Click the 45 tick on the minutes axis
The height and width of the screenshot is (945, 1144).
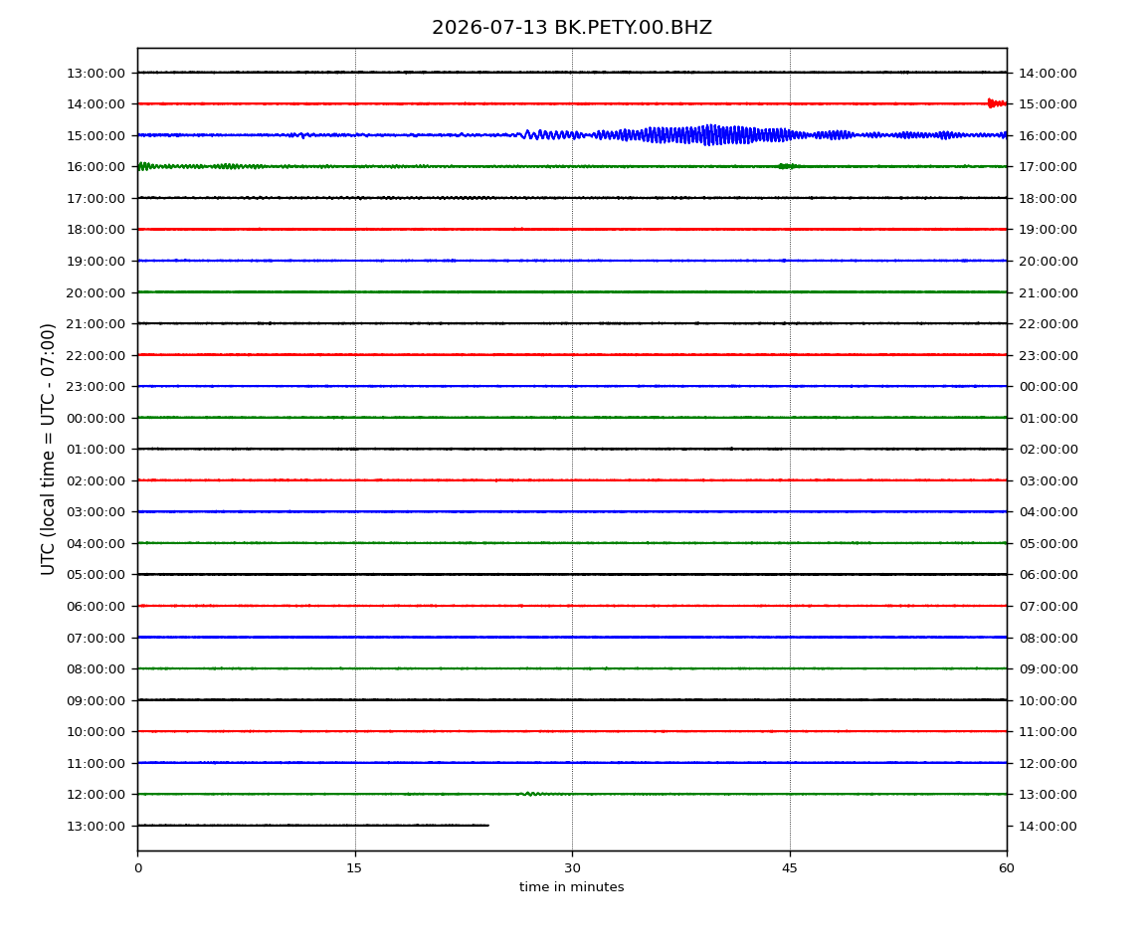[790, 868]
